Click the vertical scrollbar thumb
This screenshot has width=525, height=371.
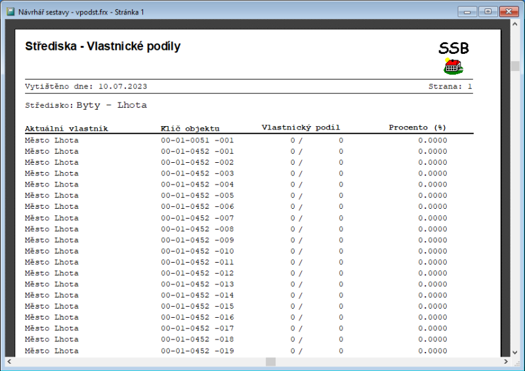(515, 66)
